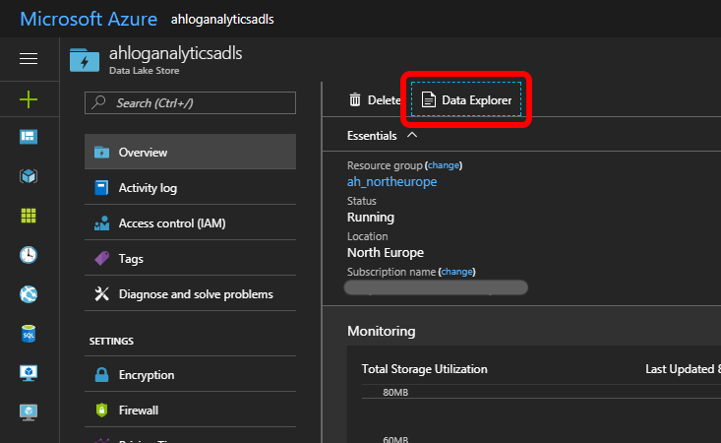Click the ahloganalyticsadls blade title
The height and width of the screenshot is (443, 721).
click(x=176, y=53)
